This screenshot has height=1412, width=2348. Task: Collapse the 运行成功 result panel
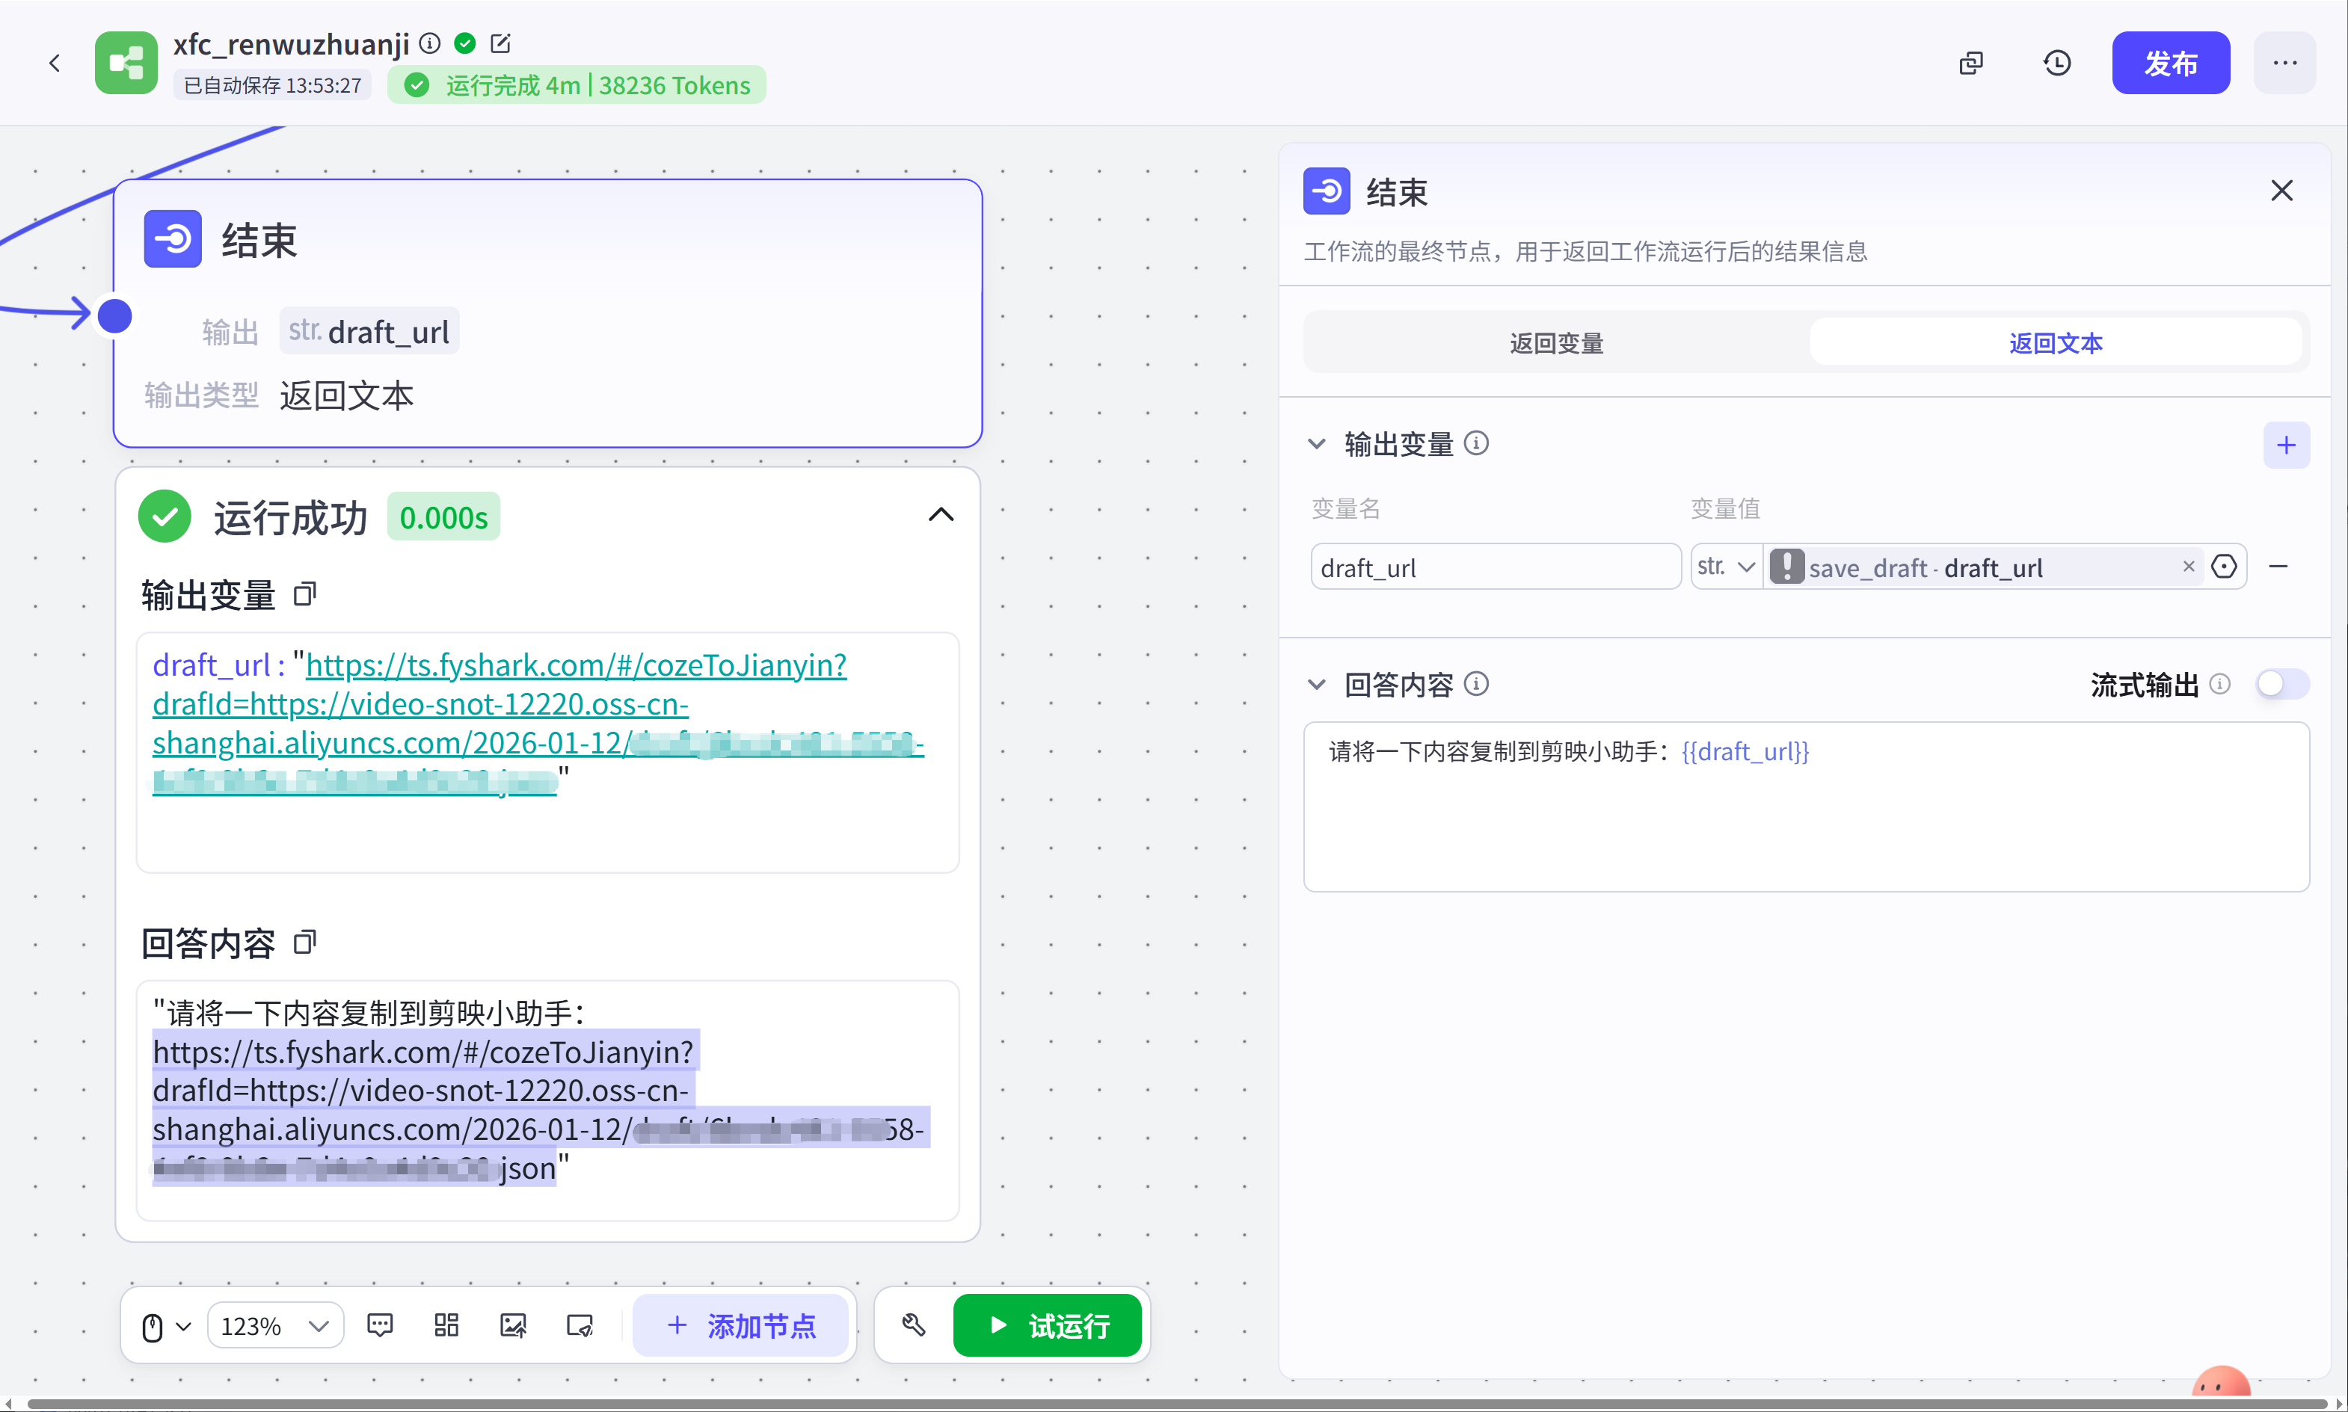[941, 515]
